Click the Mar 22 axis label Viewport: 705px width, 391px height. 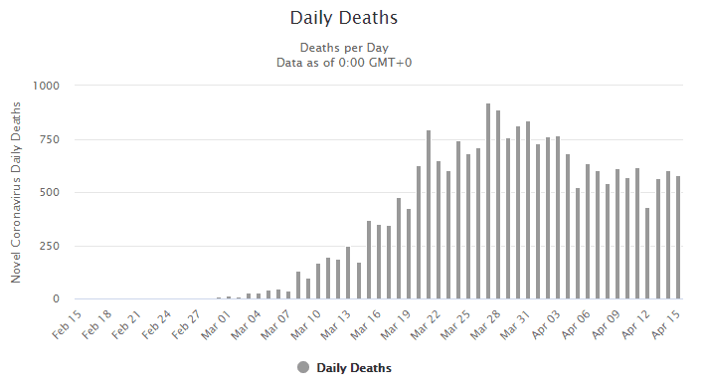[x=426, y=325]
